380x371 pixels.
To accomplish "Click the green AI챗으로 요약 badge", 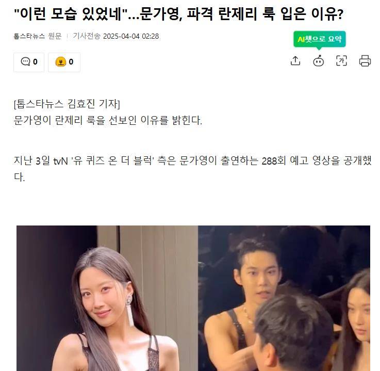I will (319, 39).
